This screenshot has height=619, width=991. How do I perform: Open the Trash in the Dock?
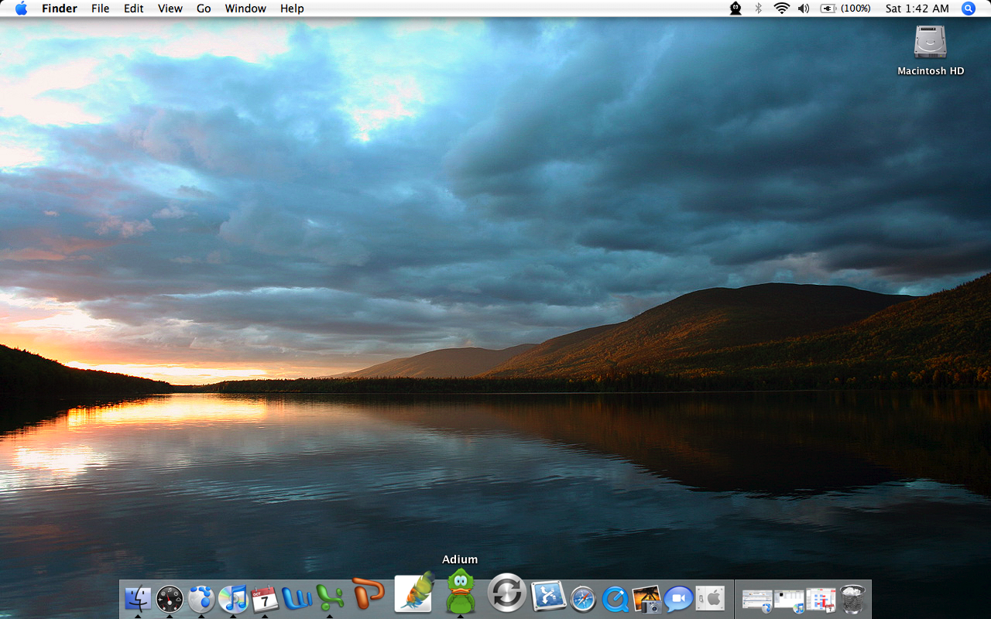click(852, 599)
